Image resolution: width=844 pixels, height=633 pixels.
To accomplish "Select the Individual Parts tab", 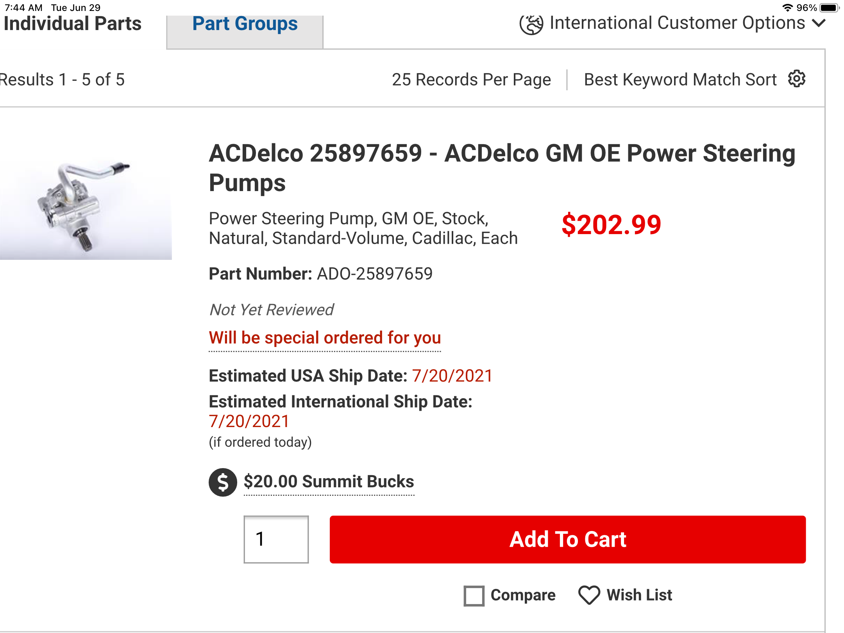I will 73,24.
